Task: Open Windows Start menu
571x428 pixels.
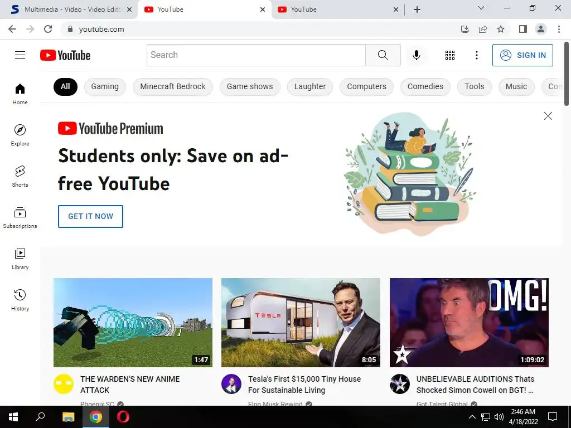Action: [13, 417]
